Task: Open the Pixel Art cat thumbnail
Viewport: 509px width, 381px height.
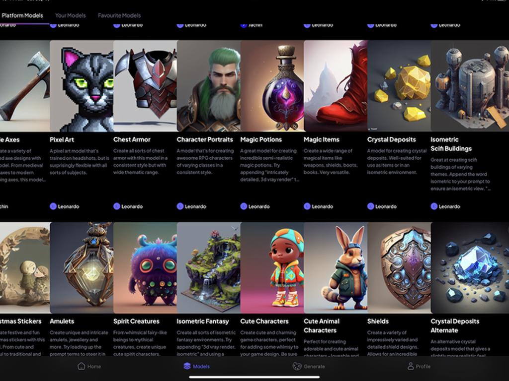Action: pos(82,86)
